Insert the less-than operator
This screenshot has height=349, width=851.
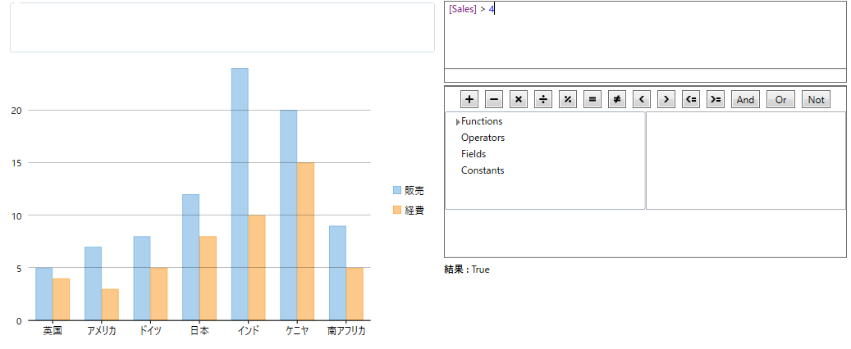pos(642,100)
